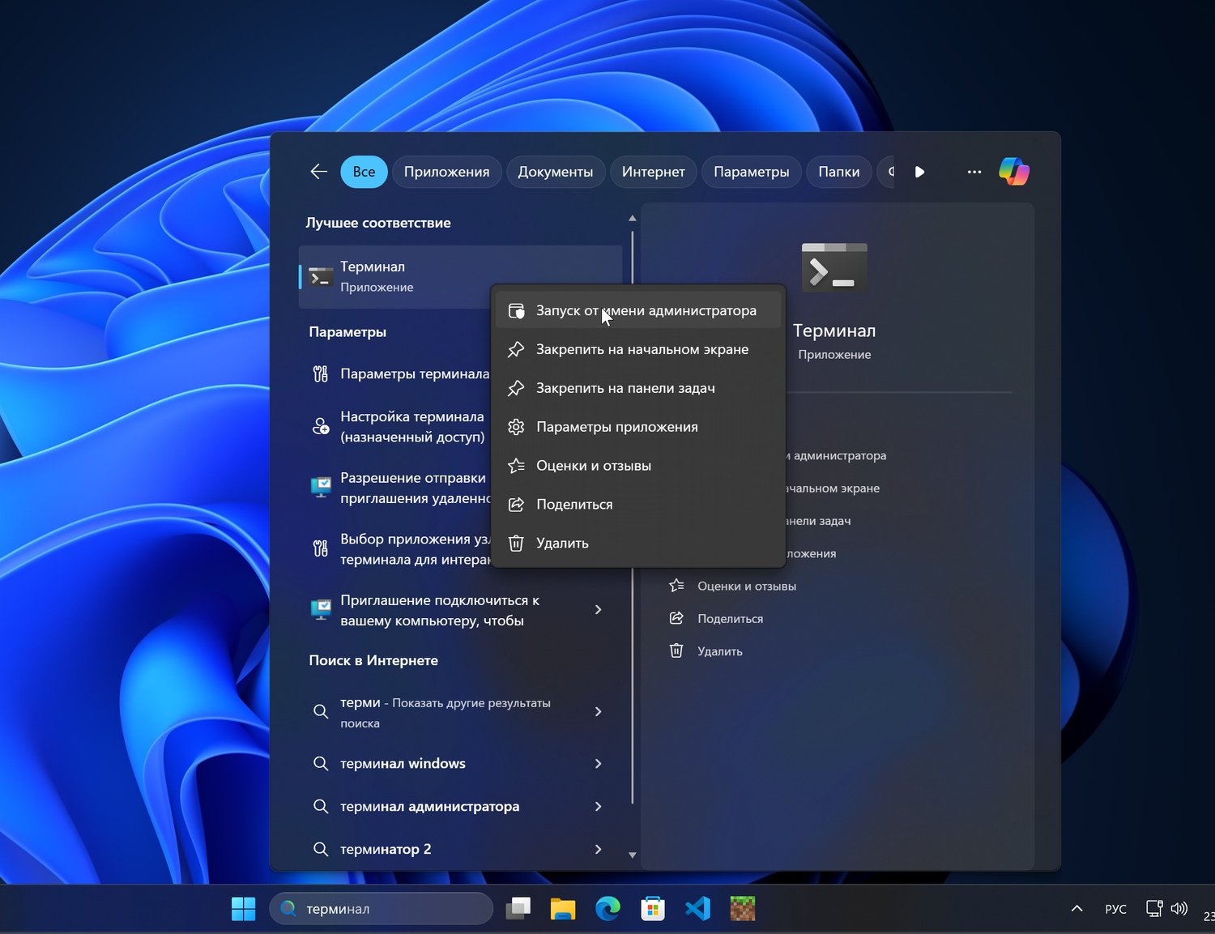Click the results list scroll-down arrow
The height and width of the screenshot is (934, 1215).
point(633,855)
